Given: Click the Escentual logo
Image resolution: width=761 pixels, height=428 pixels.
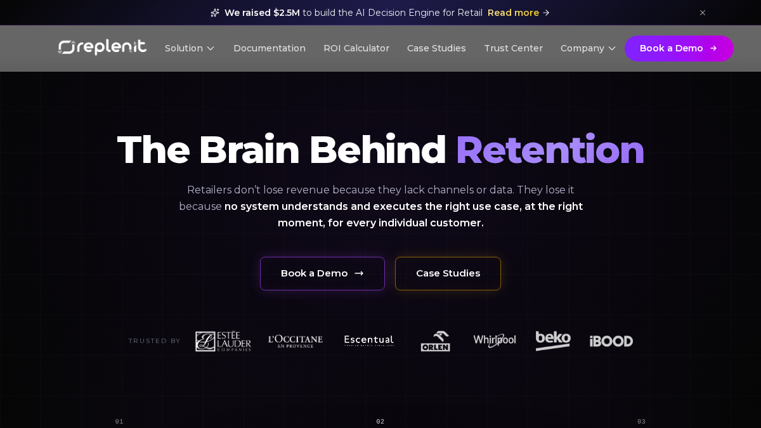Looking at the screenshot, I should click(x=369, y=341).
